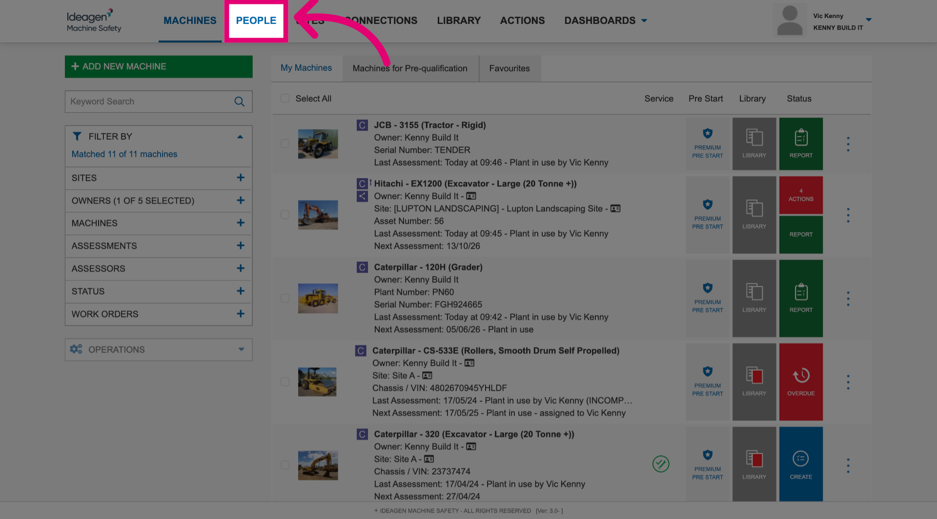Collapse the FILTER BY panel

click(240, 137)
